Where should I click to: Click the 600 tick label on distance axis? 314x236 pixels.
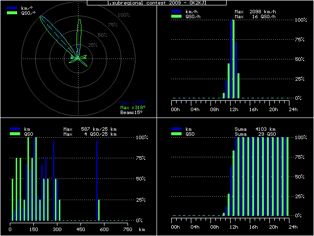(104, 230)
